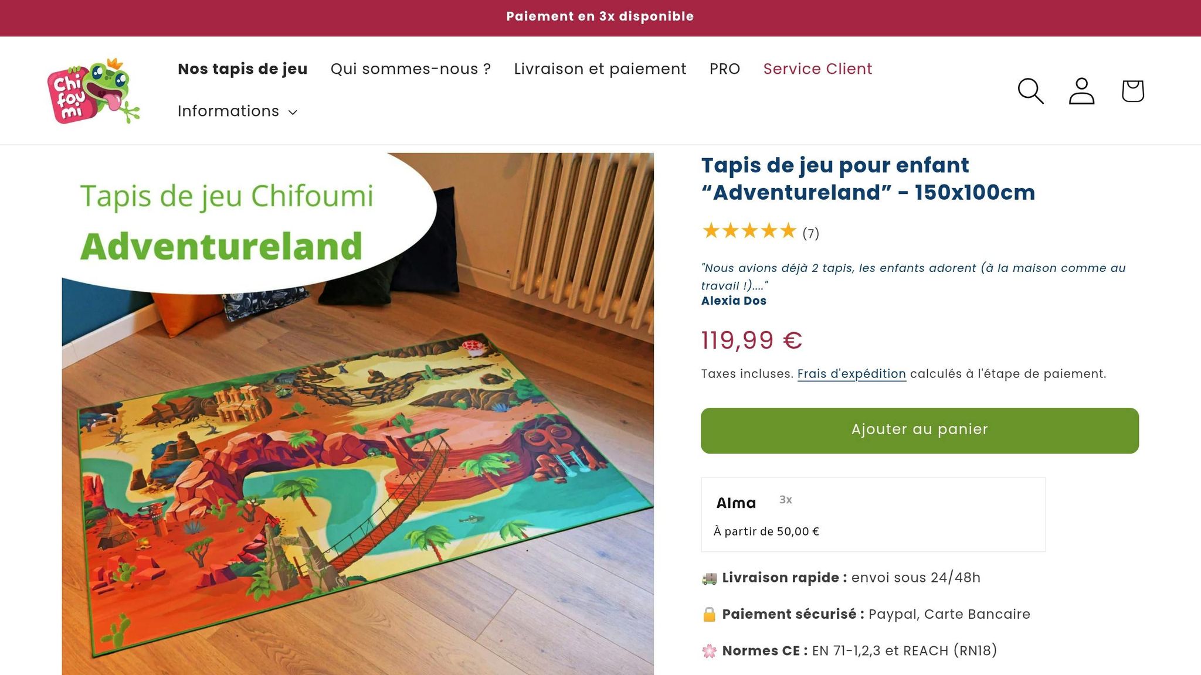Open the user account icon

click(x=1081, y=91)
